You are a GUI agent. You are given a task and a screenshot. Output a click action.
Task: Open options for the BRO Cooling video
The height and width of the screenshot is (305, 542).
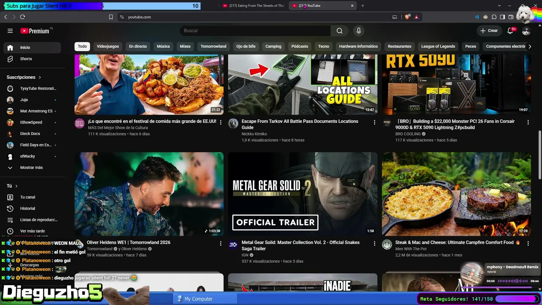pos(528,122)
